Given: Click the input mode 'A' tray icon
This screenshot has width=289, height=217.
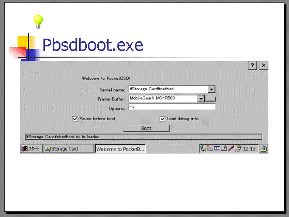Looking at the screenshot, I should tap(224, 148).
